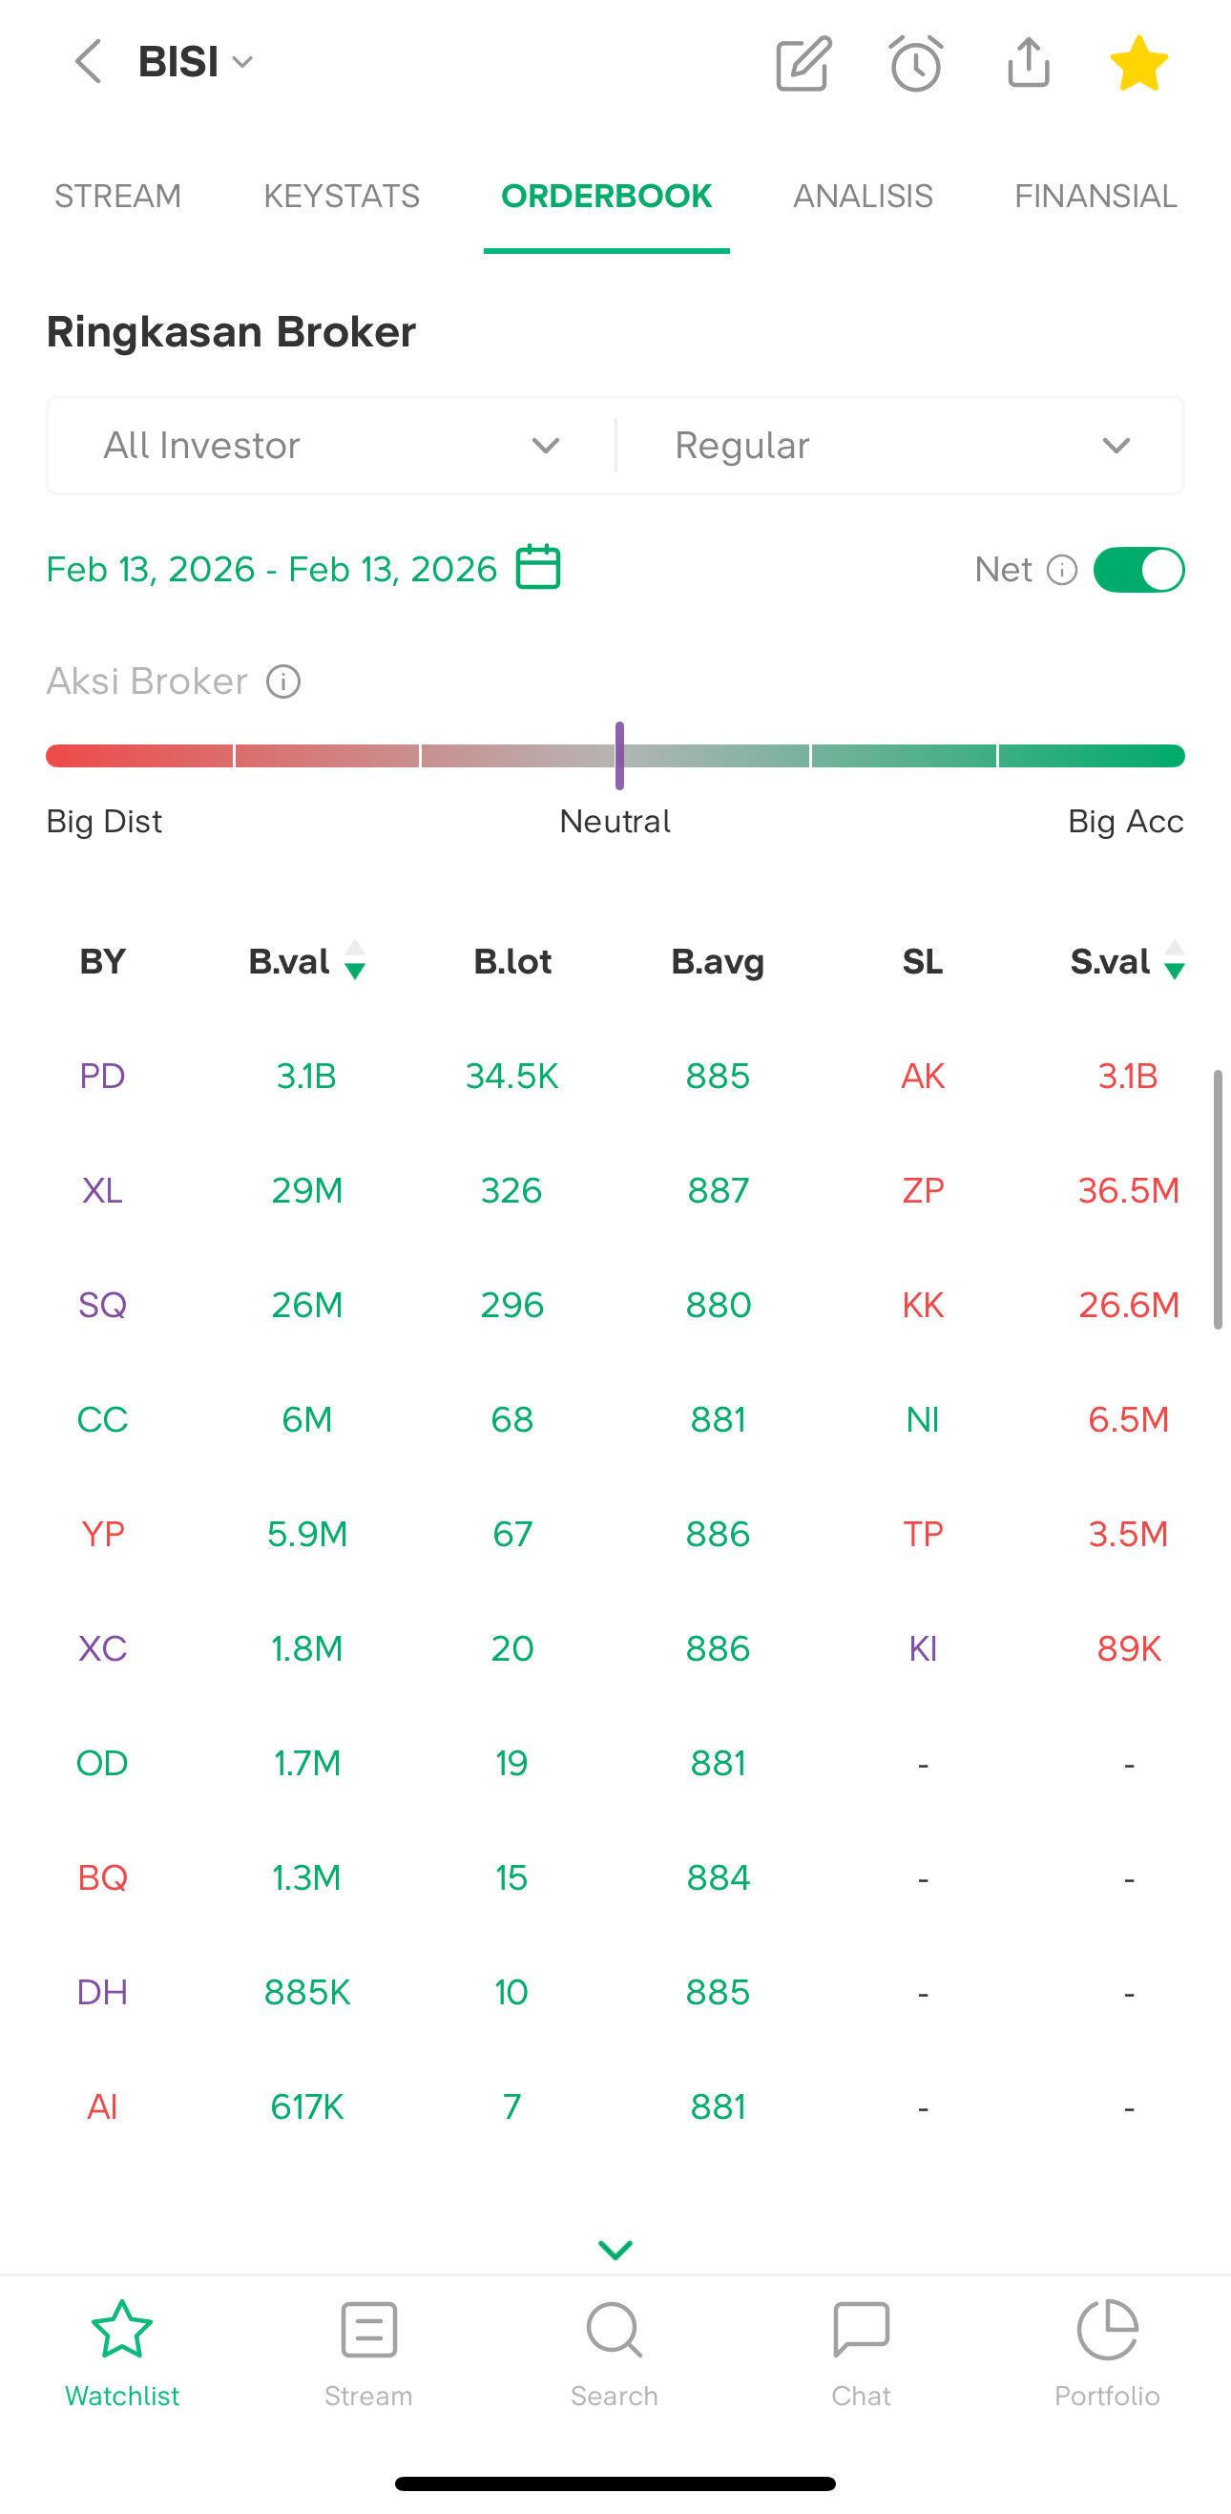Set a price alert with alarm icon
Screen dimensions: 1231x2514
pos(916,64)
